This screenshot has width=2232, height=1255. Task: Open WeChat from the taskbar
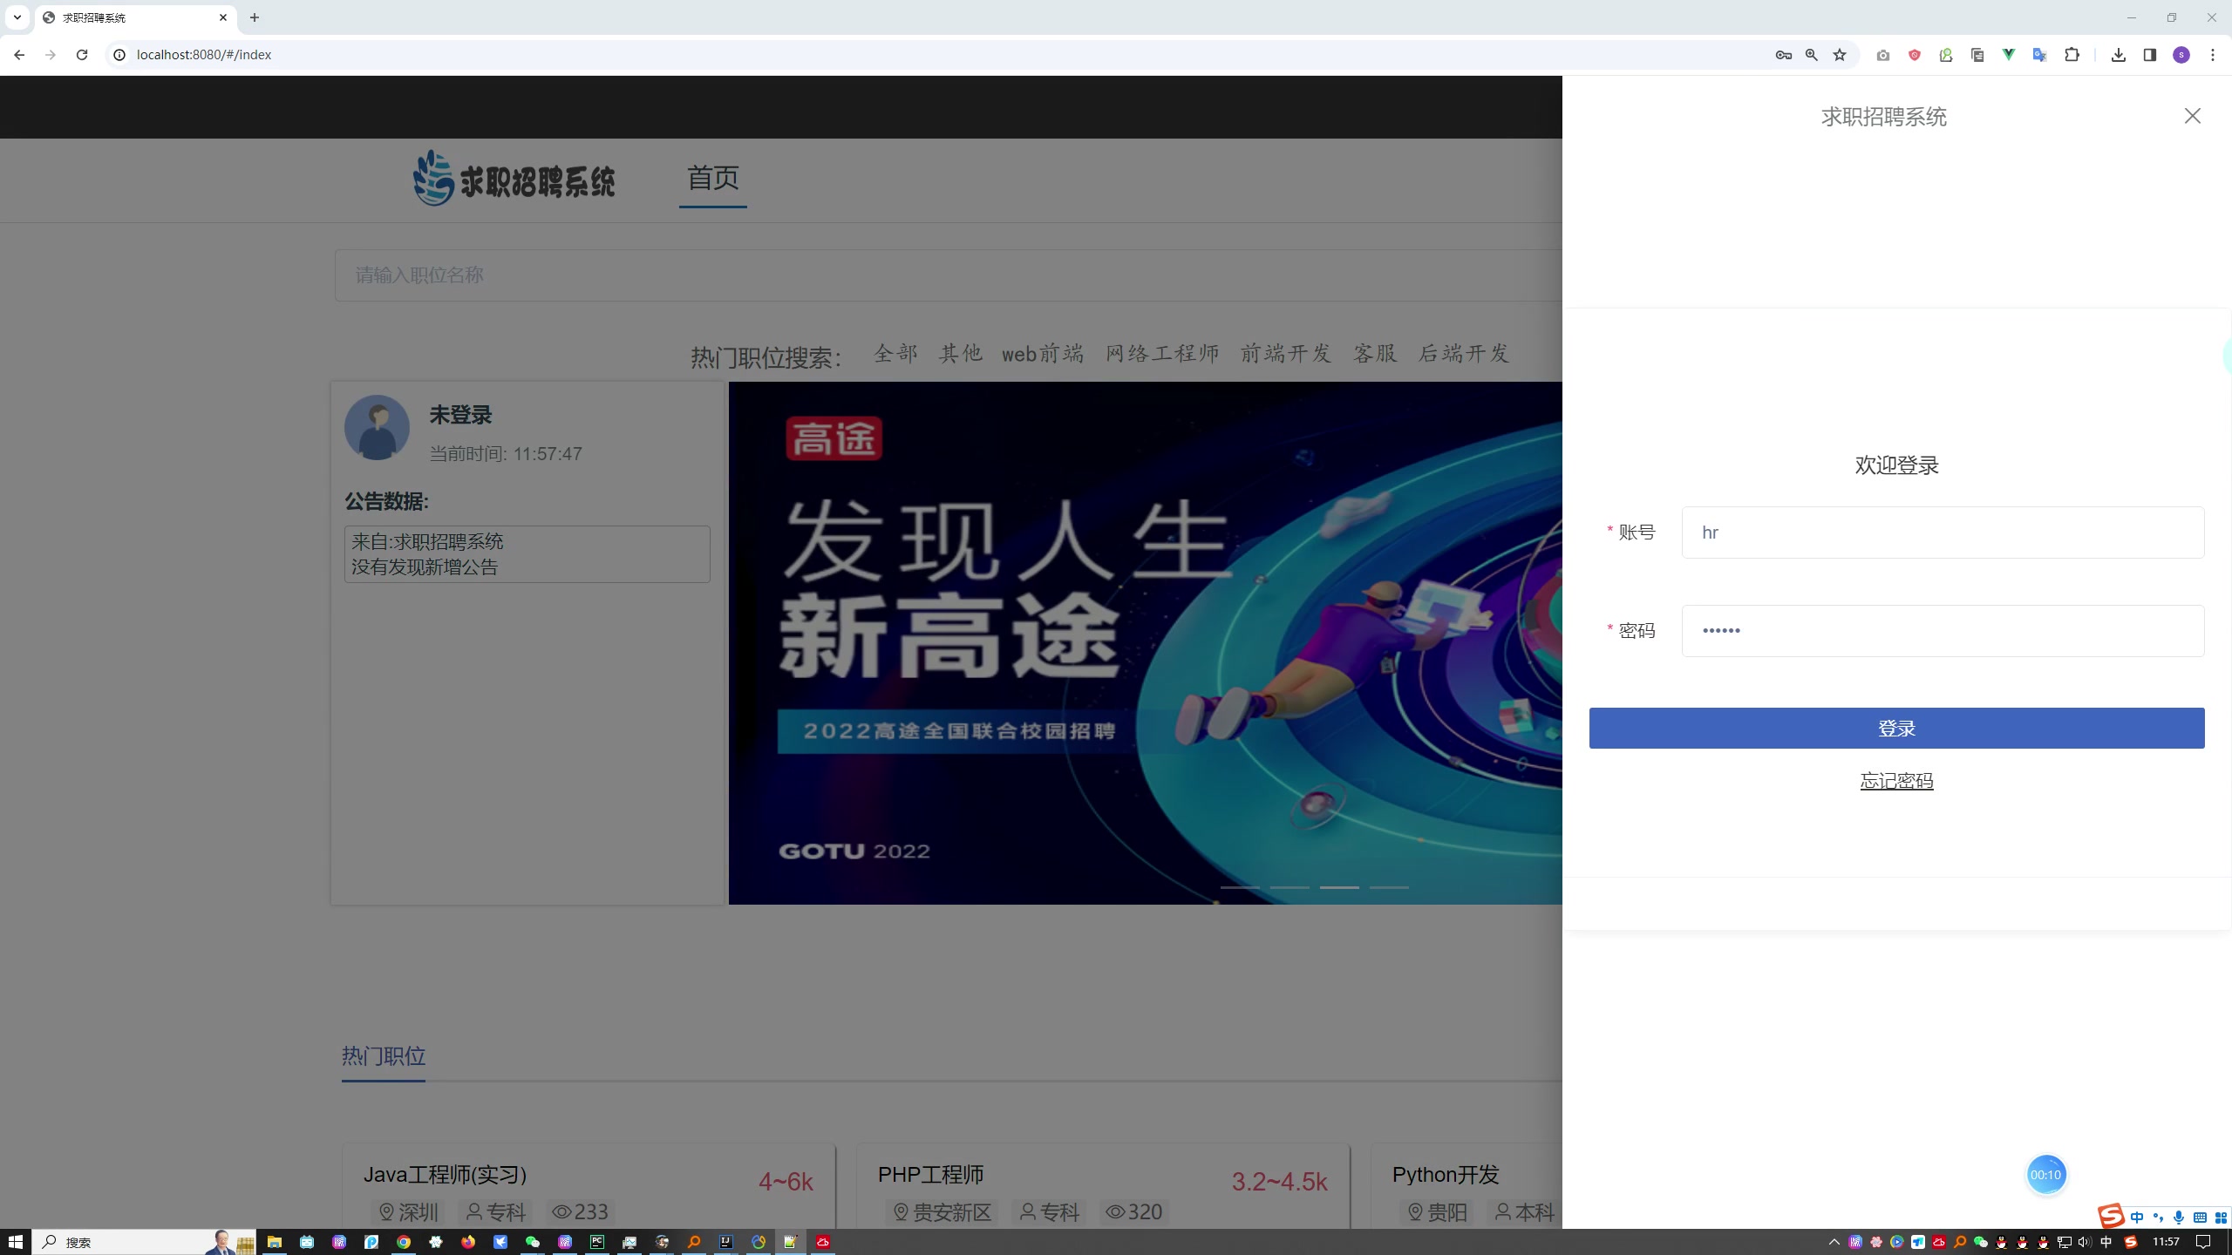[533, 1242]
